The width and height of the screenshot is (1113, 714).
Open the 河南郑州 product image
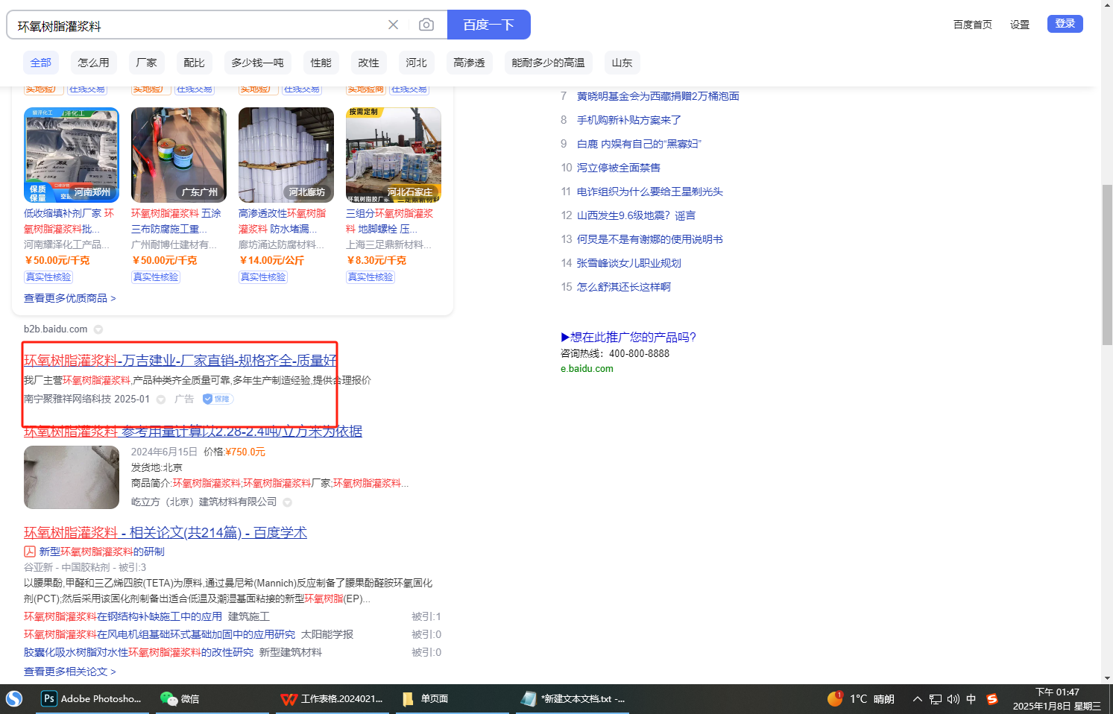72,155
